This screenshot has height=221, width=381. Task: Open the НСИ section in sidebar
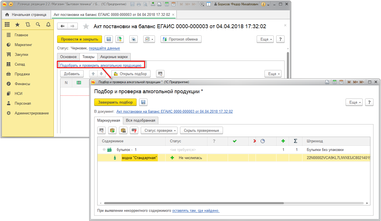tap(18, 93)
